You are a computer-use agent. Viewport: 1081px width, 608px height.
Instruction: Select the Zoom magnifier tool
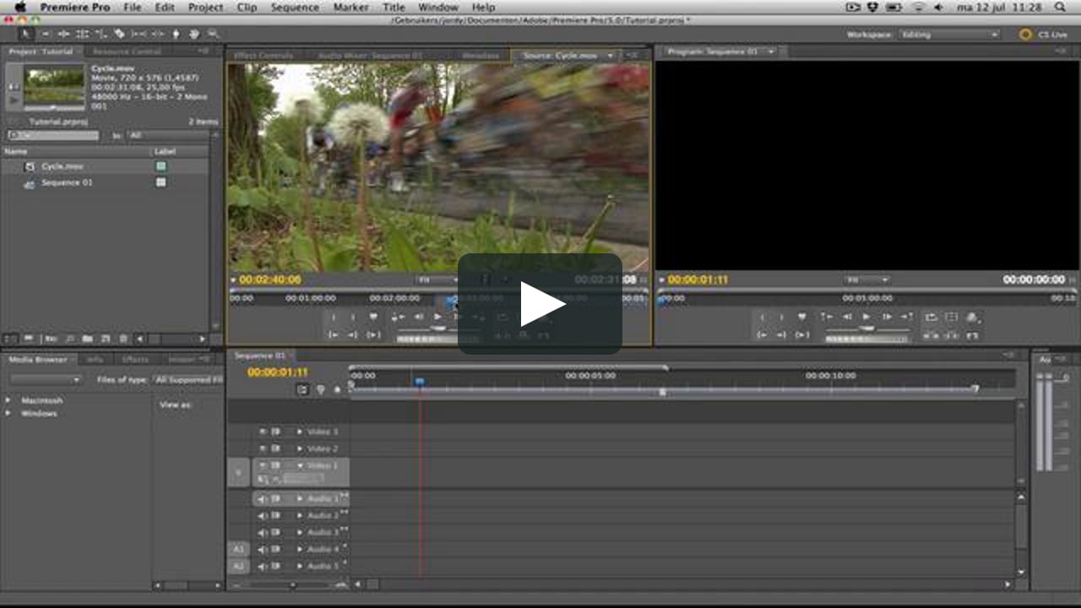click(x=213, y=34)
